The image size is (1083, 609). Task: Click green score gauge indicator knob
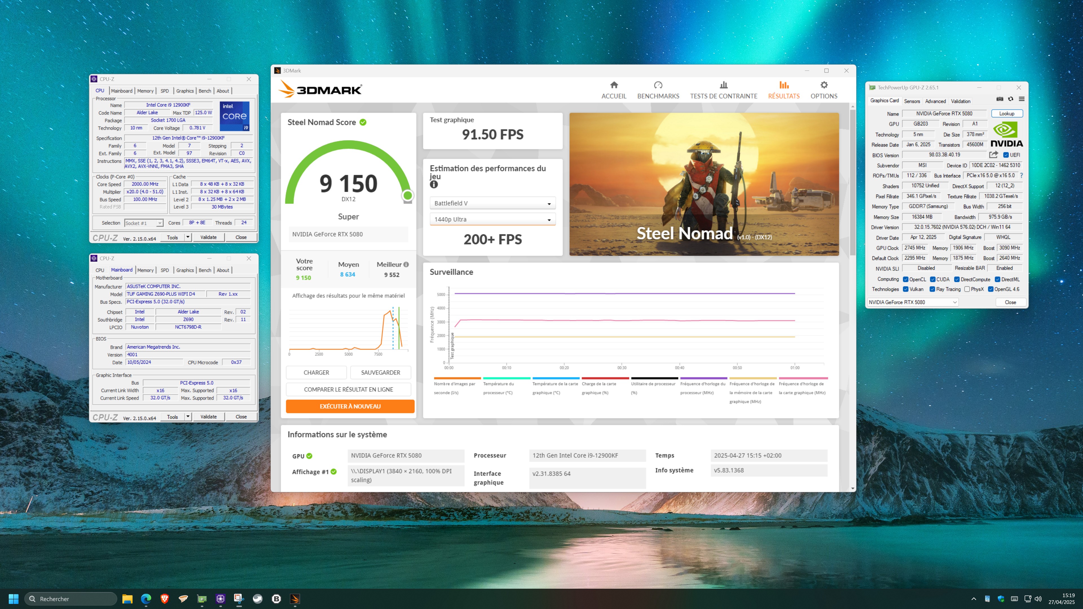click(x=407, y=195)
